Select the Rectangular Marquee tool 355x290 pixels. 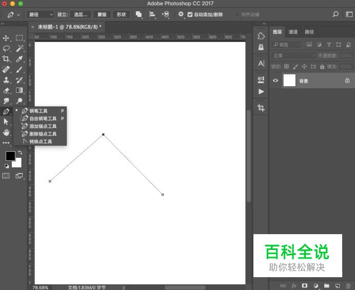pyautogui.click(x=19, y=38)
